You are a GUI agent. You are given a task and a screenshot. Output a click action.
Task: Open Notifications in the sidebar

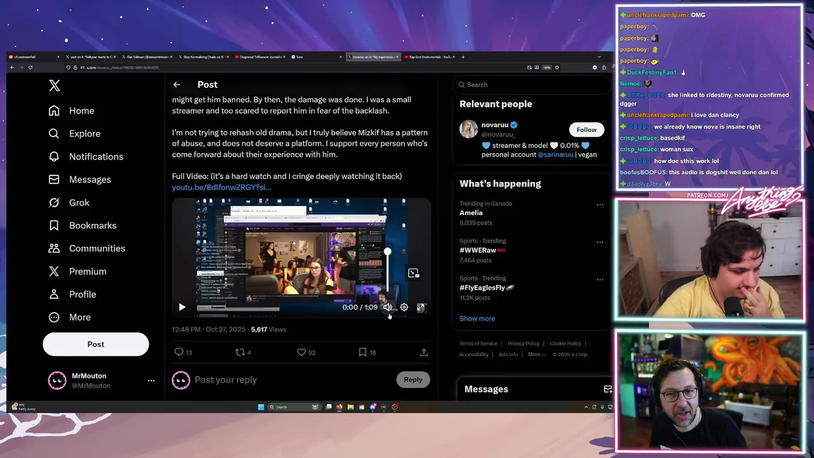coord(86,156)
